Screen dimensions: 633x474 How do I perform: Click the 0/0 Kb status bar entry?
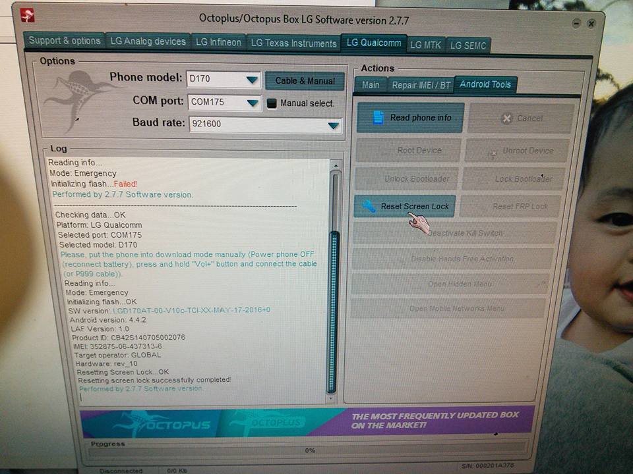click(x=177, y=470)
